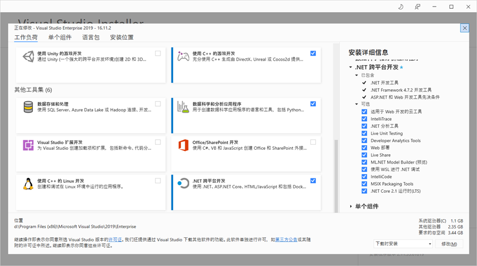This screenshot has height=266, width=477.
Task: Check the Office/SharePoint development workload
Action: click(x=313, y=142)
